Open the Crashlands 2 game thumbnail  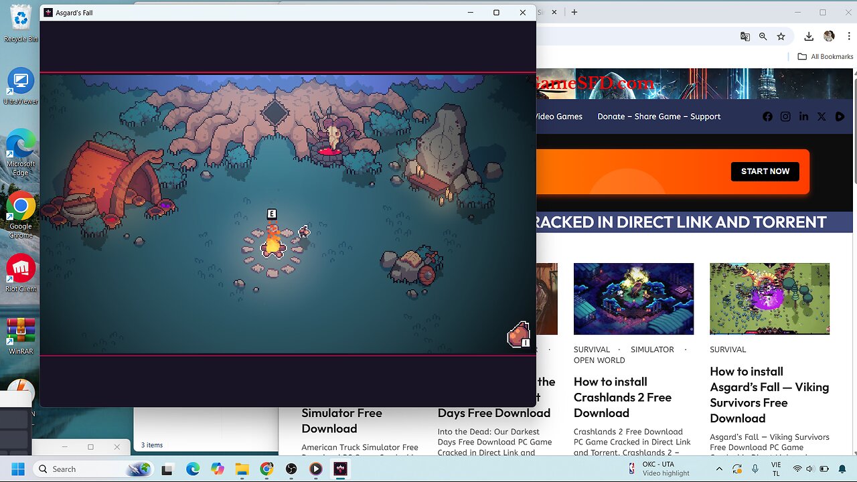[633, 299]
